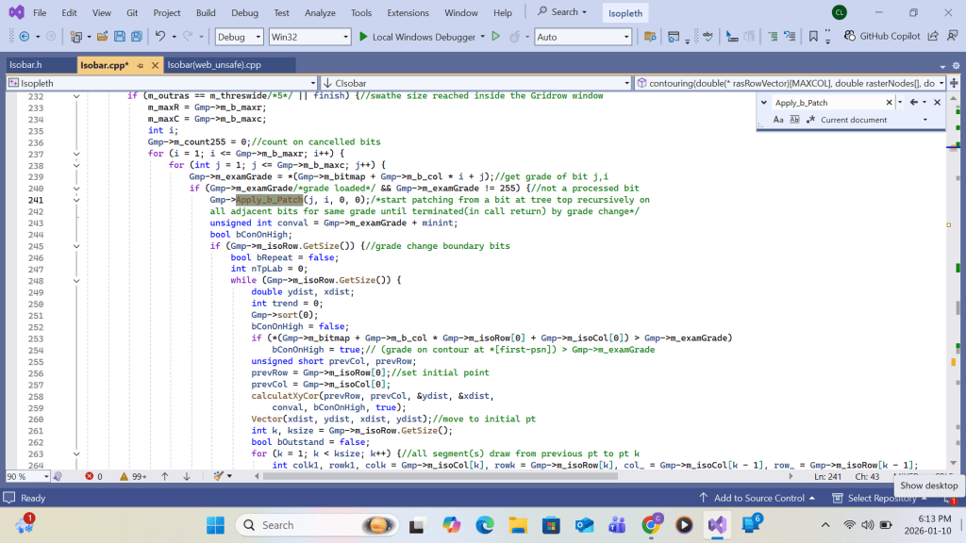Open the Build menu

pos(206,13)
